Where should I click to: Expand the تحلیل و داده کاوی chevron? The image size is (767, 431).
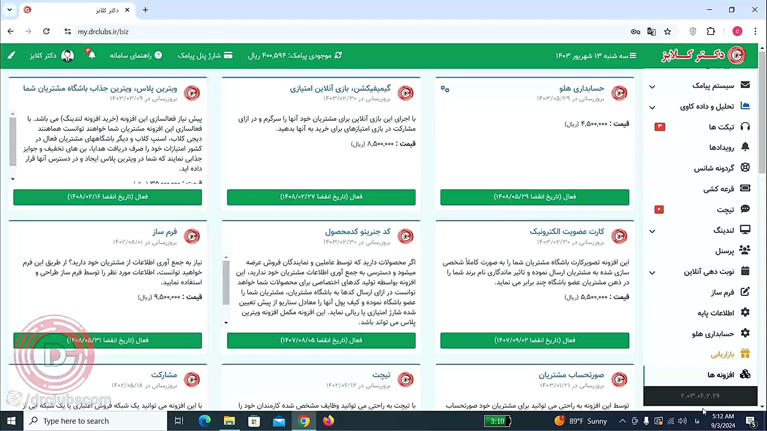pos(652,107)
